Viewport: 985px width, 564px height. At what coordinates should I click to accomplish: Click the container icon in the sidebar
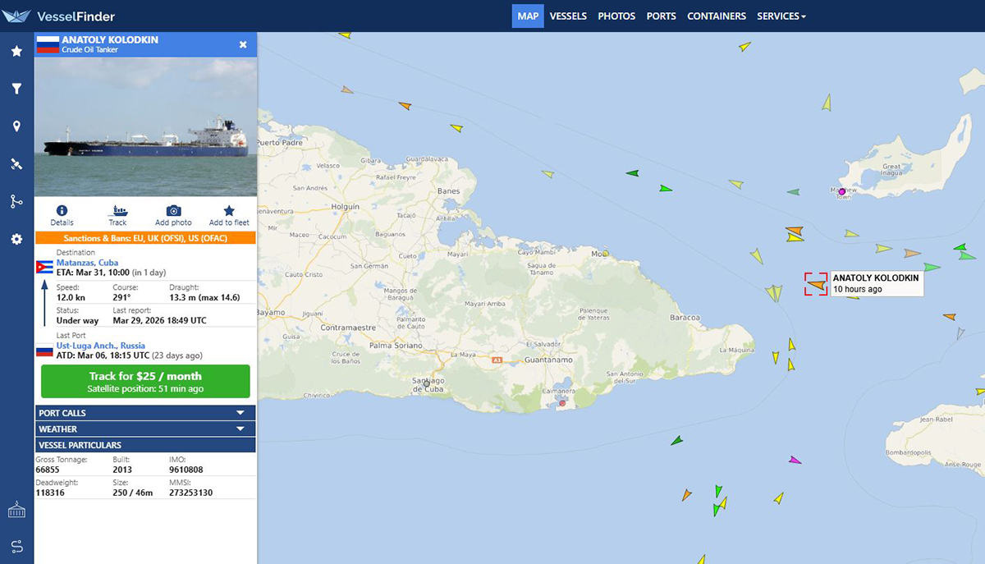(16, 510)
